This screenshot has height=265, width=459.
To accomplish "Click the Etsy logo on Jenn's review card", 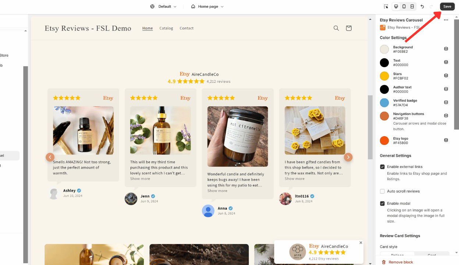I will (x=185, y=98).
